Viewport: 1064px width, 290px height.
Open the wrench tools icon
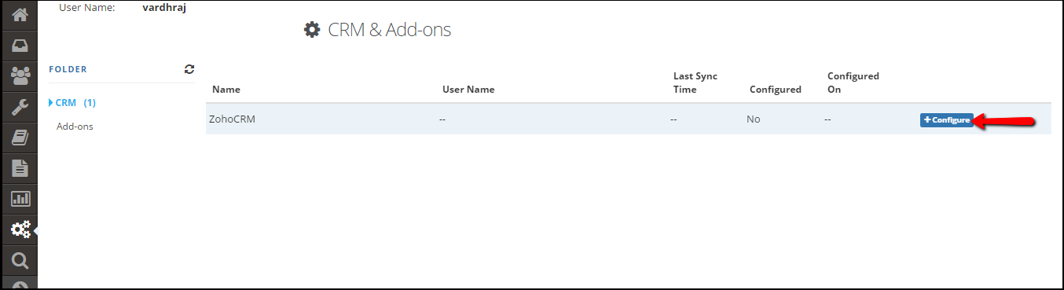point(20,107)
